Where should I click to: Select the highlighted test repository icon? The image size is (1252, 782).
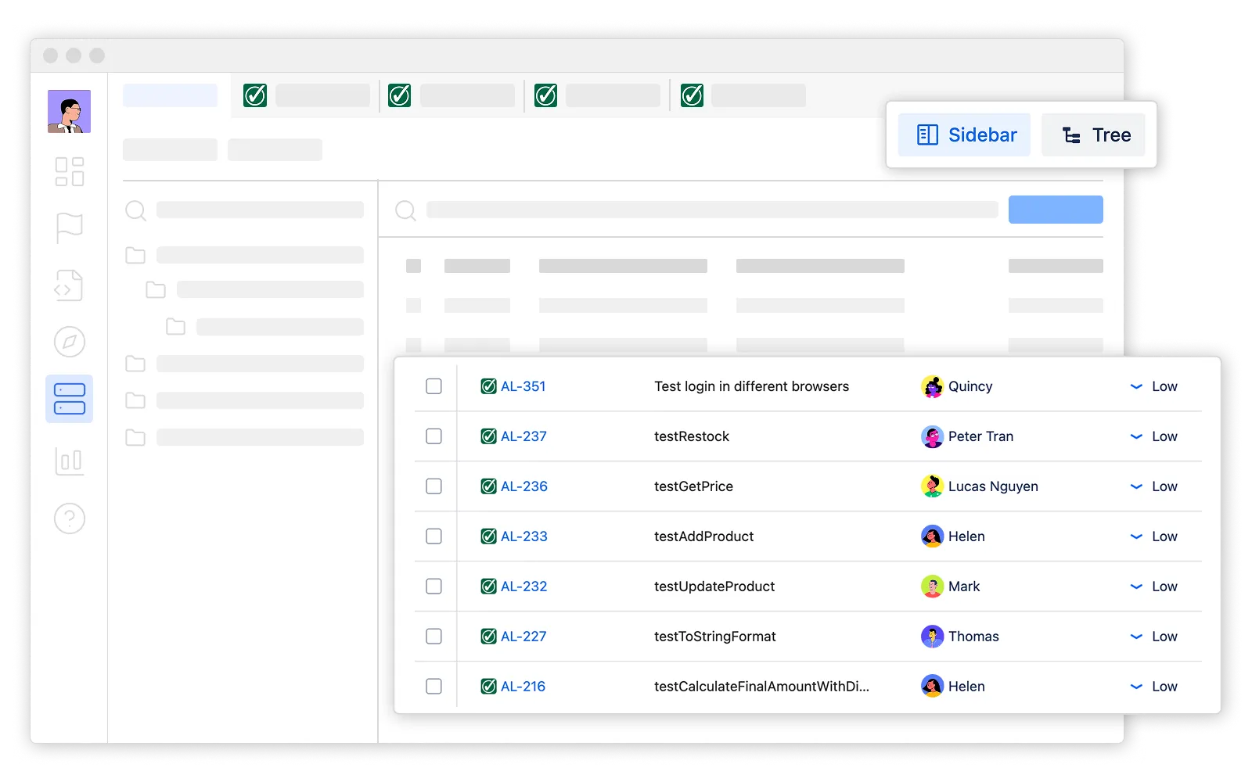tap(69, 399)
